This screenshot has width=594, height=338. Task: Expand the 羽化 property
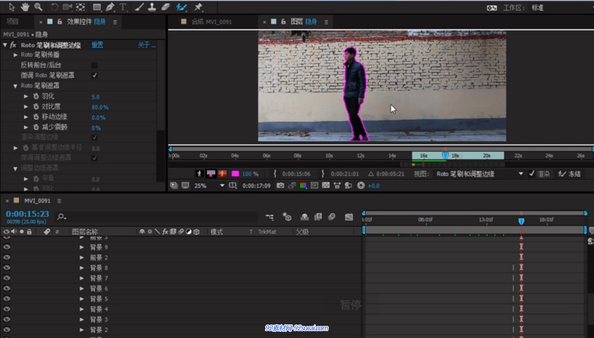coord(26,96)
